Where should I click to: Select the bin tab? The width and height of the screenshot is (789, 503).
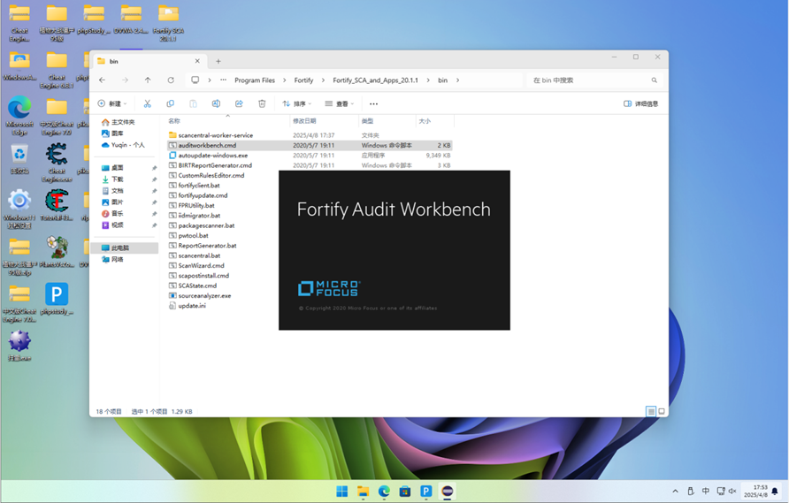[149, 61]
